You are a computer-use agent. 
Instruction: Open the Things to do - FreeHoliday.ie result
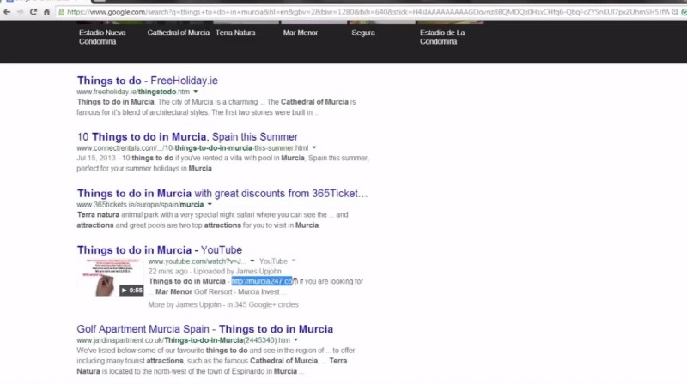coord(147,81)
